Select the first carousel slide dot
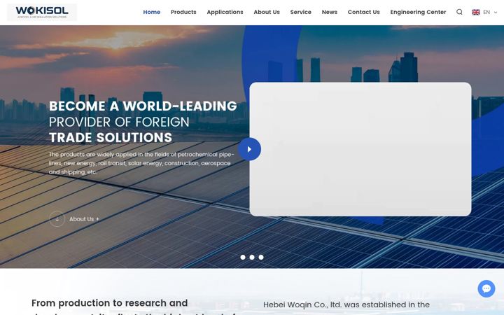The height and width of the screenshot is (315, 504). click(x=243, y=257)
